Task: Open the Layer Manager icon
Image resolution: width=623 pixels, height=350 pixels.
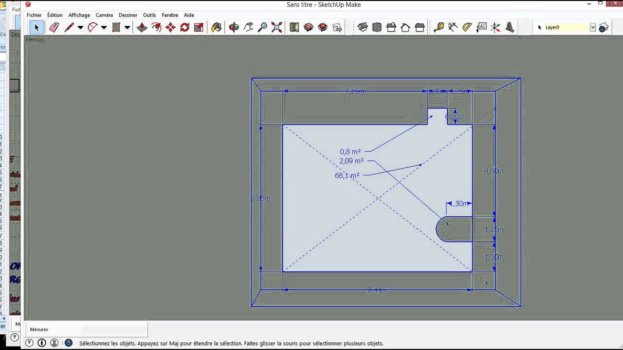Action: click(604, 28)
